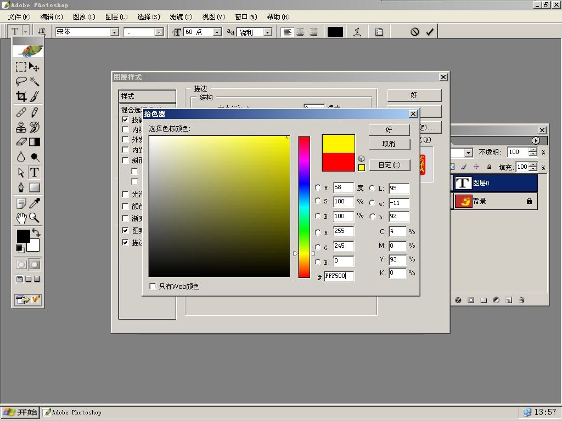Open the font style dropdown
Screen dimensions: 562x421
pyautogui.click(x=159, y=32)
